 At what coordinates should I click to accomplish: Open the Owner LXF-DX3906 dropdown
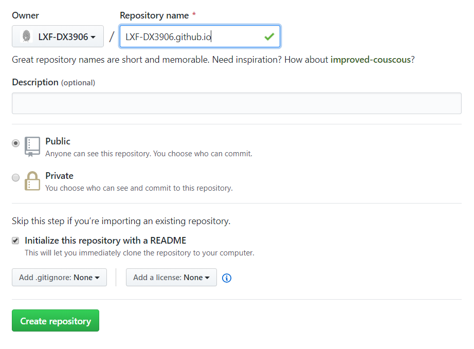(58, 36)
